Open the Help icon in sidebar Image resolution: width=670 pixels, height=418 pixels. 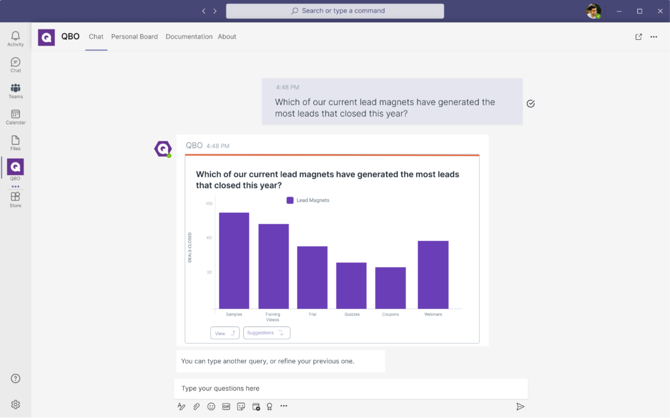pyautogui.click(x=15, y=379)
